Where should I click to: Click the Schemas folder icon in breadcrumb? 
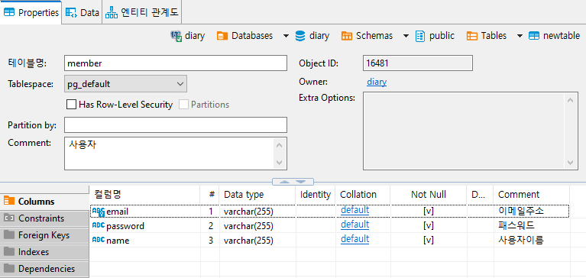point(346,36)
